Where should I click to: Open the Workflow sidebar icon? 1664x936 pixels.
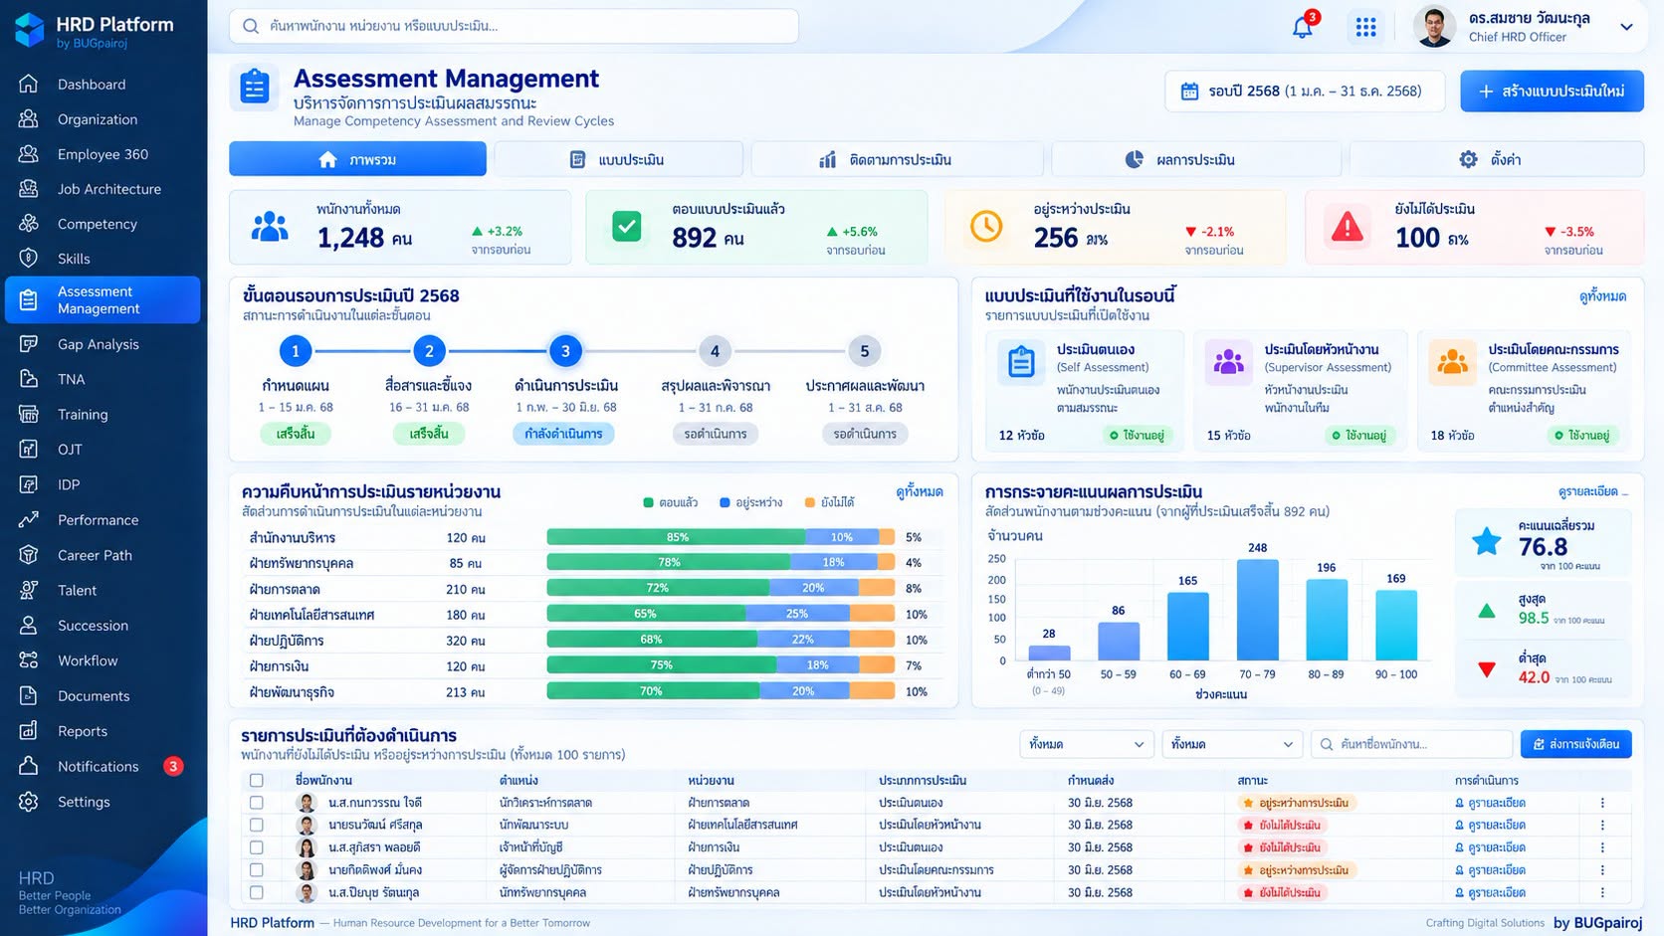pos(29,659)
